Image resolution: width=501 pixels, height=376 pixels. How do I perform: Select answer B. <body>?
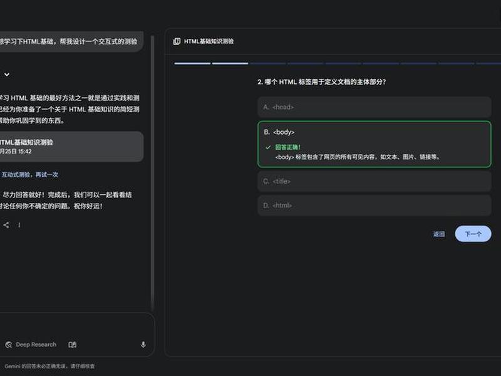click(374, 144)
